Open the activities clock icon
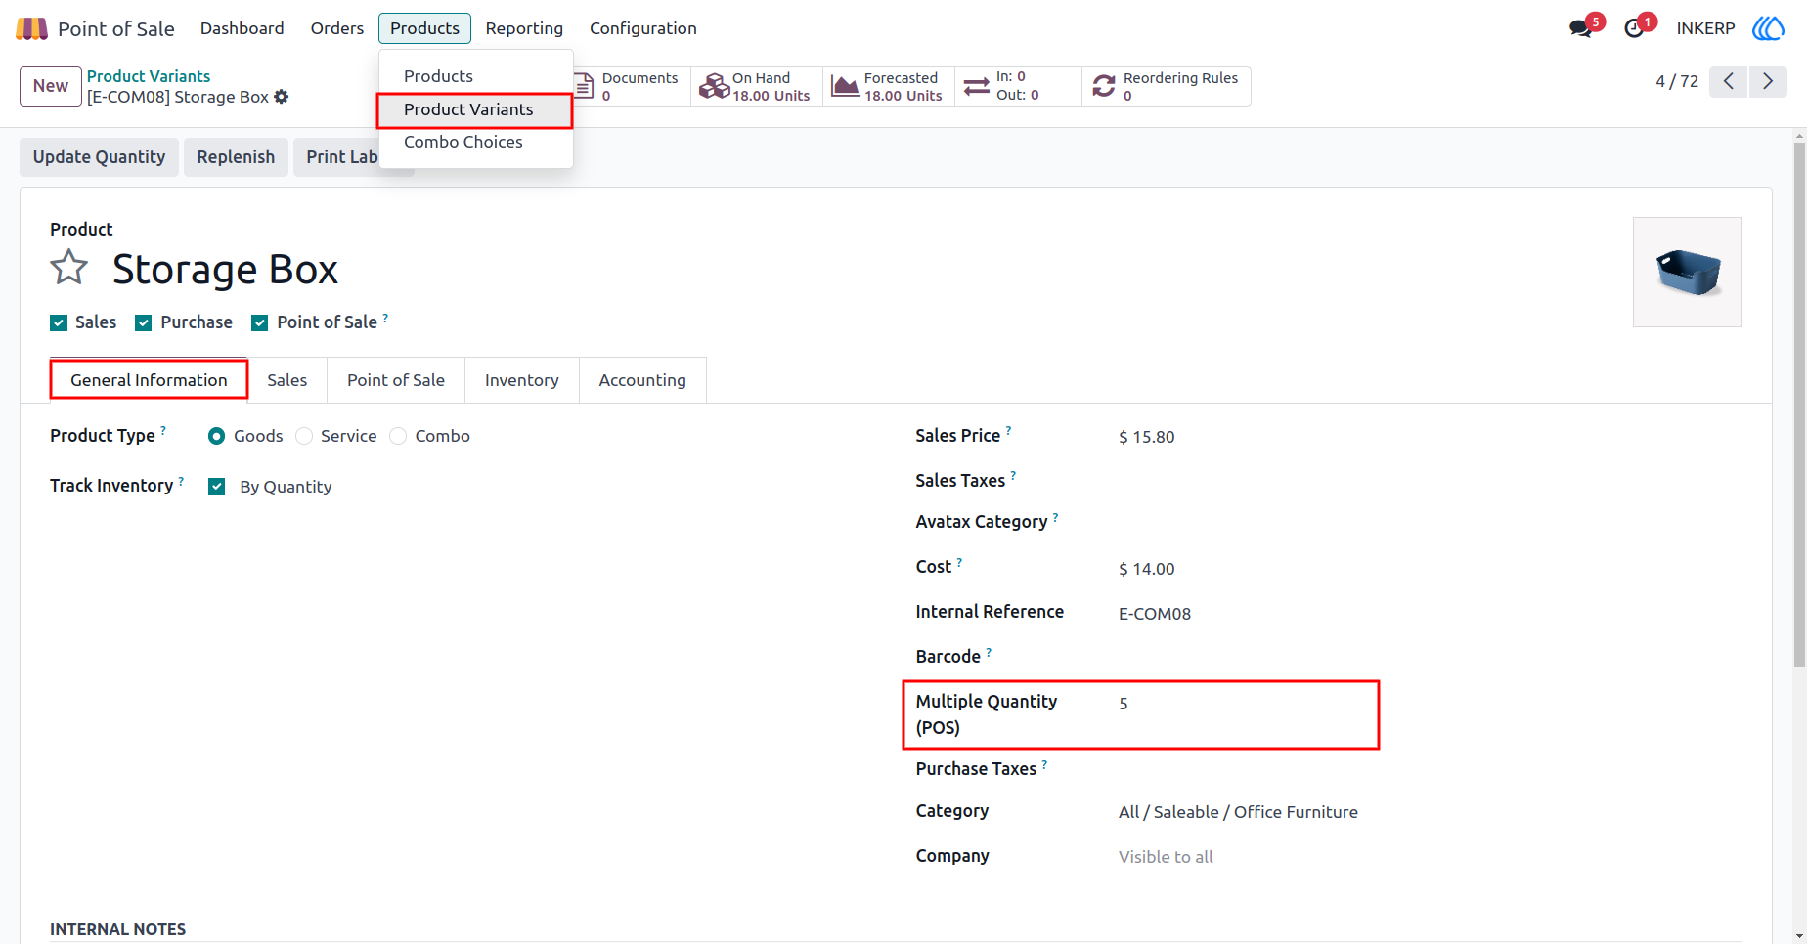This screenshot has width=1807, height=944. (1634, 28)
